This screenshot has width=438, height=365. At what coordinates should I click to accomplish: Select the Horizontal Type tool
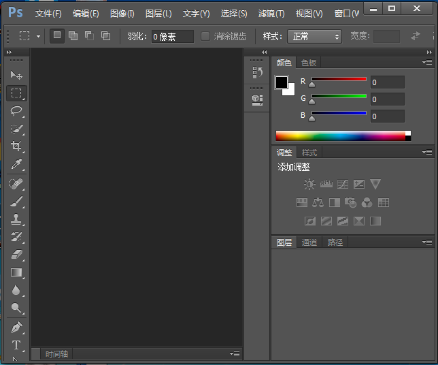(17, 345)
